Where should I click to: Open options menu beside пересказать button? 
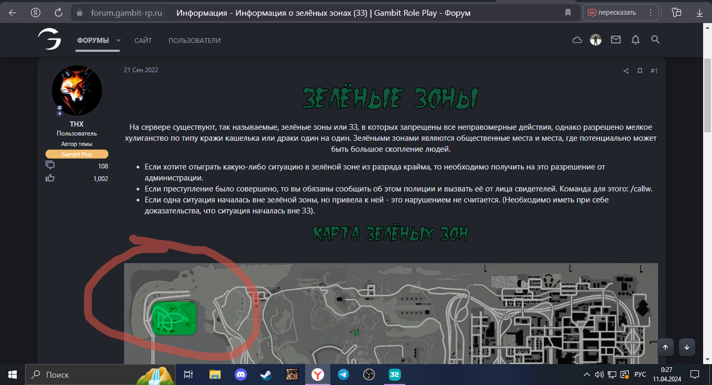click(651, 13)
